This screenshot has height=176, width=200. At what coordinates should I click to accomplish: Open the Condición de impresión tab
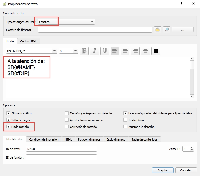[44, 139]
